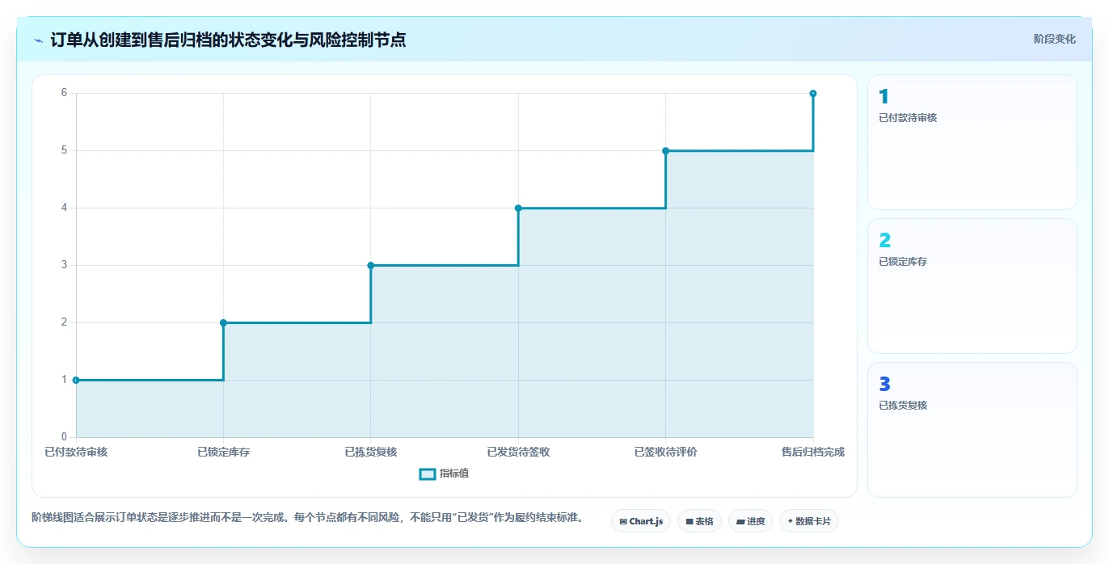Click the Chart.js tag pill
Screen dimensions: 1109x564
click(x=641, y=522)
